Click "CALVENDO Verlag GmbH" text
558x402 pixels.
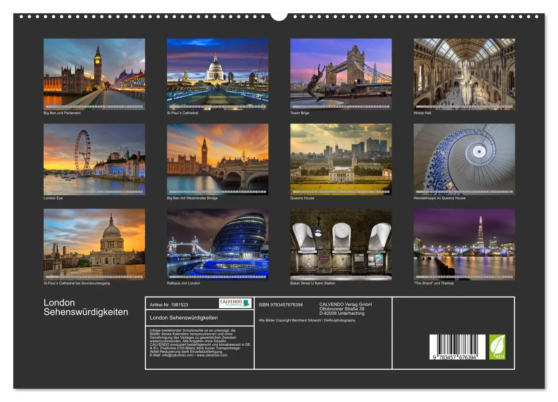click(x=346, y=305)
